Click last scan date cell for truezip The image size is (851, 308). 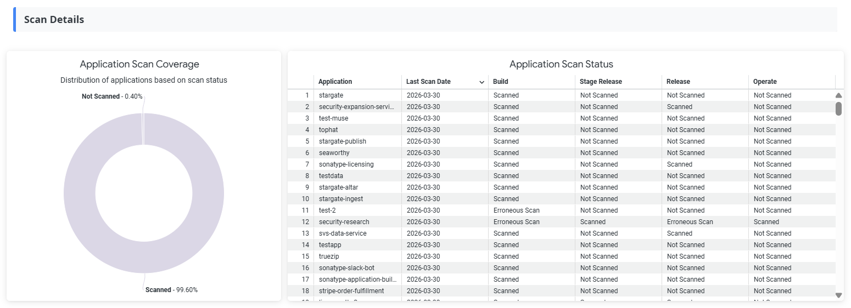point(445,256)
